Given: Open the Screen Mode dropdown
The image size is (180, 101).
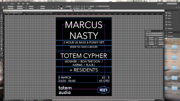Looking at the screenshot, I should 23,4.
